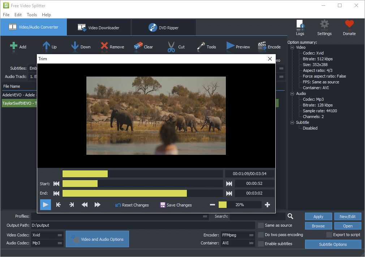Step Start time forward

click(x=229, y=184)
